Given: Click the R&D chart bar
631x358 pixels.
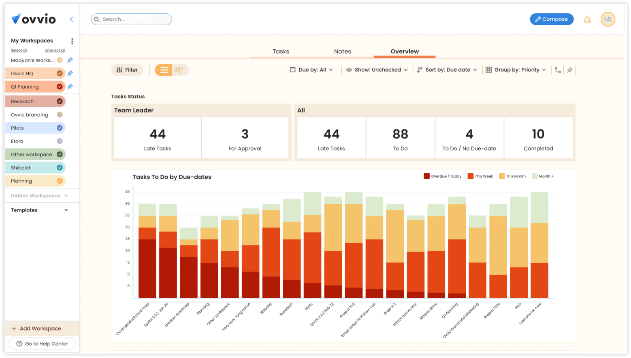Looking at the screenshot, I should point(519,247).
